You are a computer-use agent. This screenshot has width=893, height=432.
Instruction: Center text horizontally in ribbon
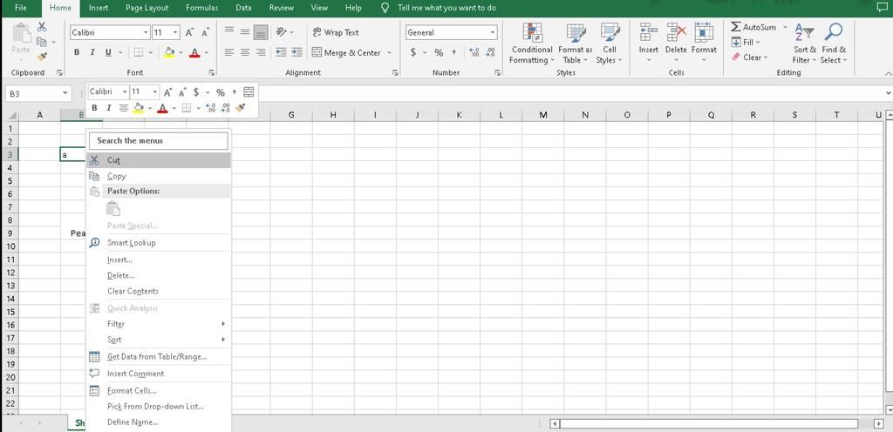pos(245,52)
